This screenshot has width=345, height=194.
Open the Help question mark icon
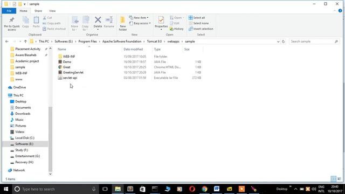click(340, 11)
